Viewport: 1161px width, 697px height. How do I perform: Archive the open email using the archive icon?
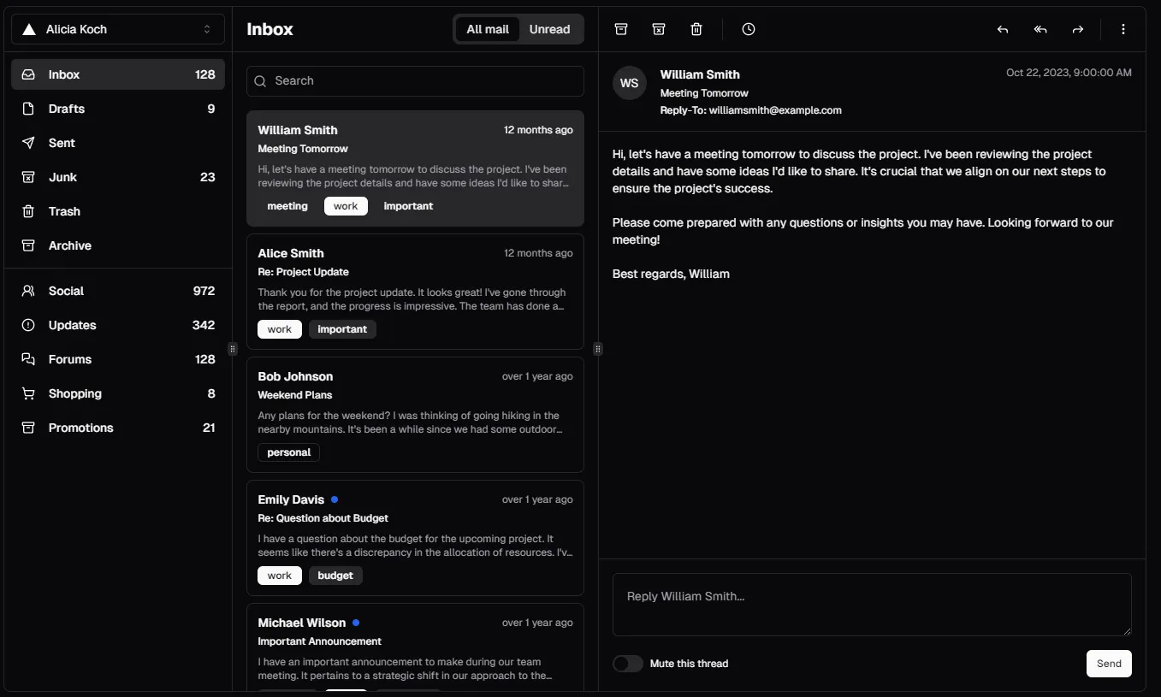point(620,28)
